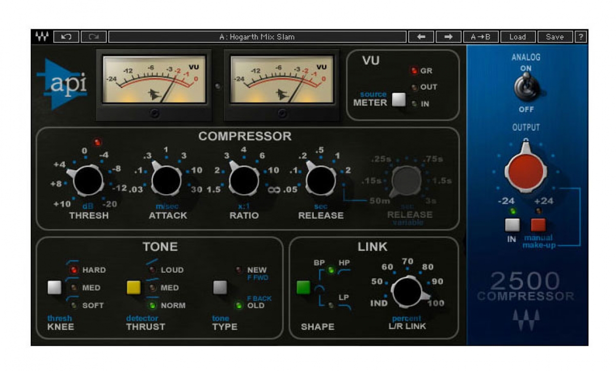Click the 30 label on ATTACK knob
This screenshot has height=371, width=616.
click(x=197, y=189)
